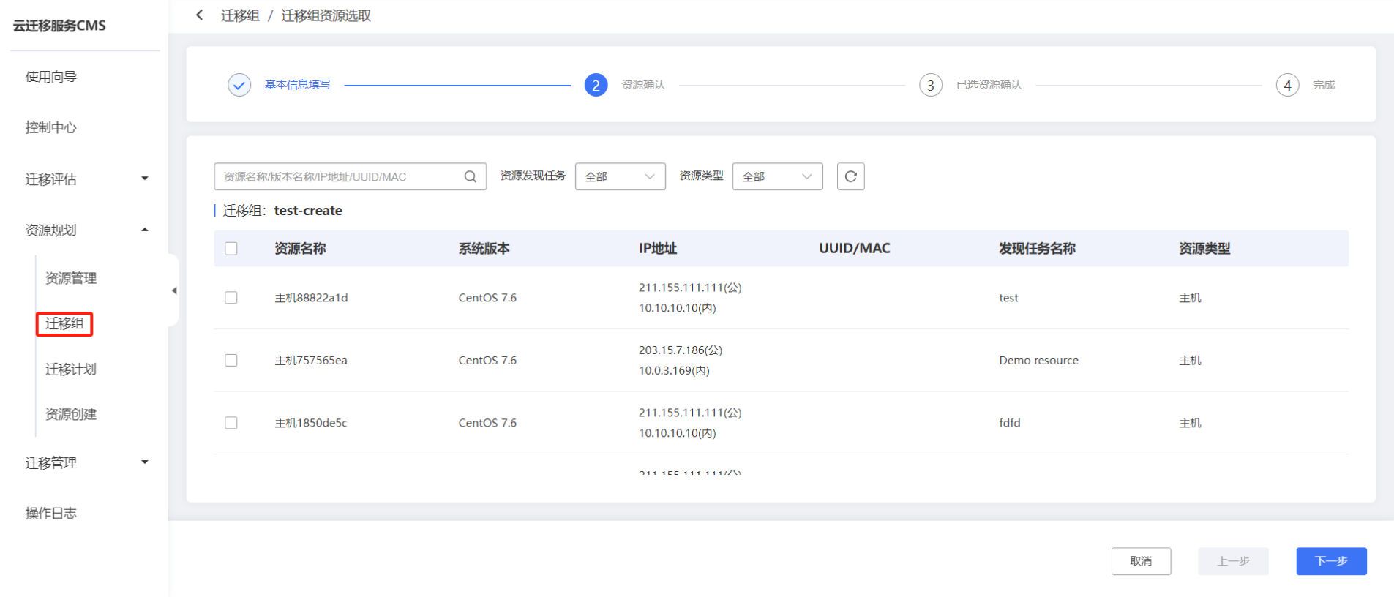Focus the resource name search field
This screenshot has height=597, width=1394.
click(x=350, y=176)
